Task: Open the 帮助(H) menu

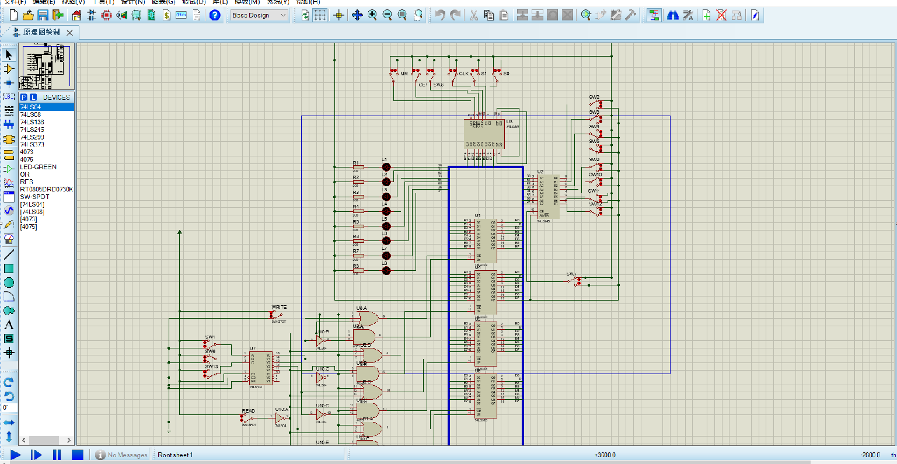Action: tap(308, 2)
